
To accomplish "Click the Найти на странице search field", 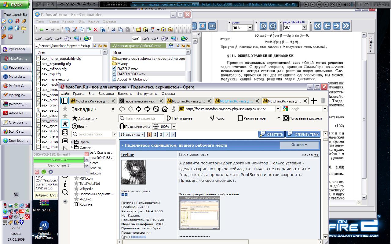I will [x=141, y=118].
